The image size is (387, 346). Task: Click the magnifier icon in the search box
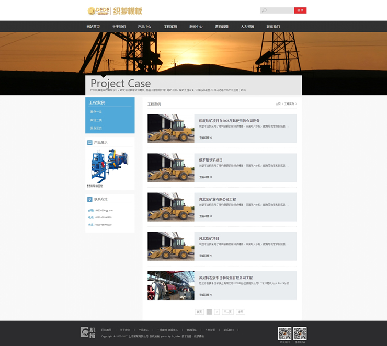point(265,10)
